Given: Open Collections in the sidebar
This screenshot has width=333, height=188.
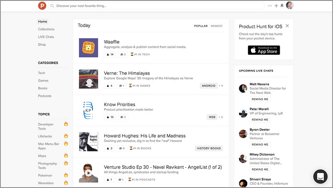Looking at the screenshot, I should point(46,29).
